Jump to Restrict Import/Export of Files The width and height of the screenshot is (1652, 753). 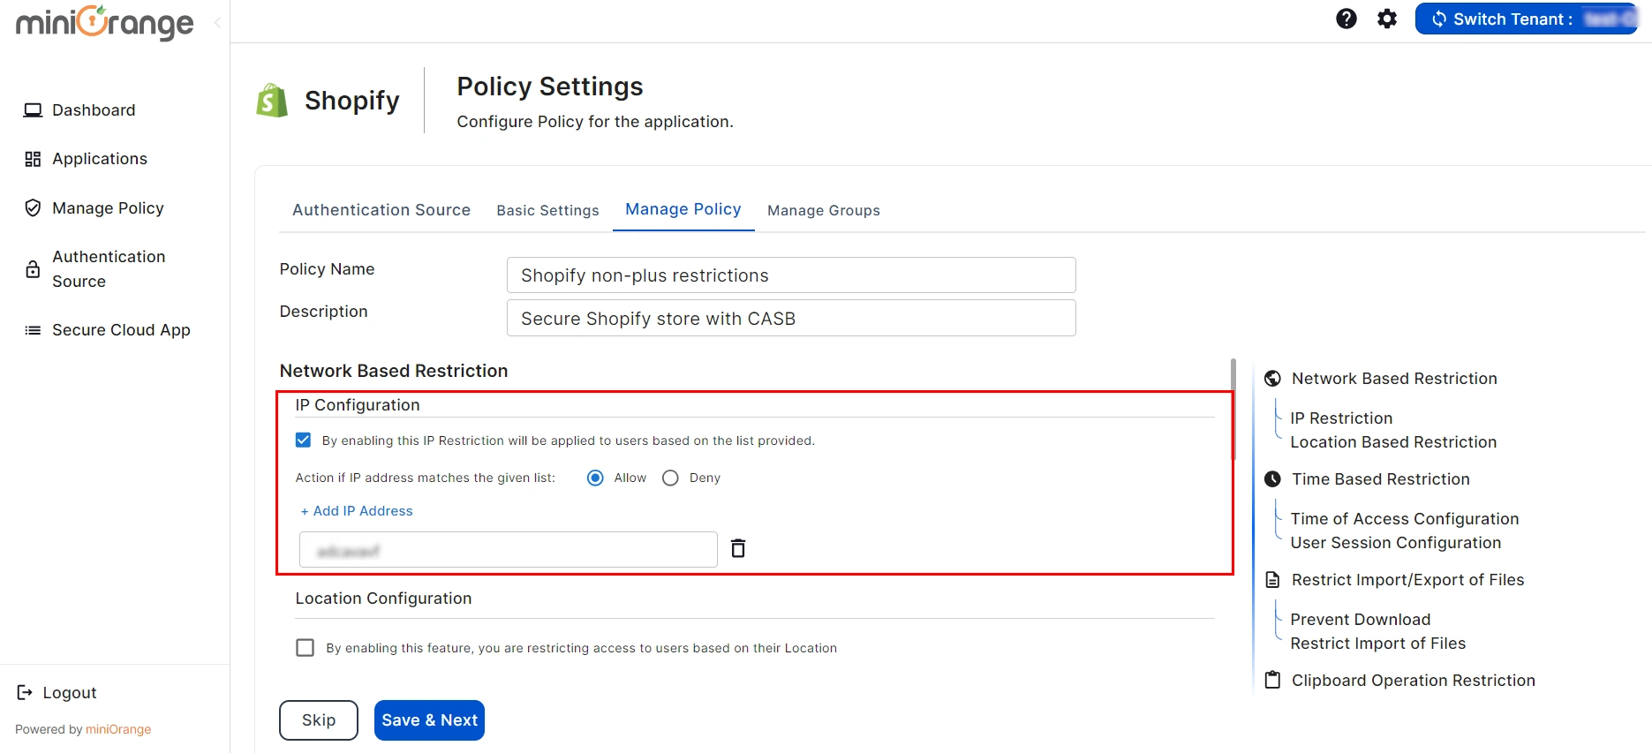[1408, 580]
